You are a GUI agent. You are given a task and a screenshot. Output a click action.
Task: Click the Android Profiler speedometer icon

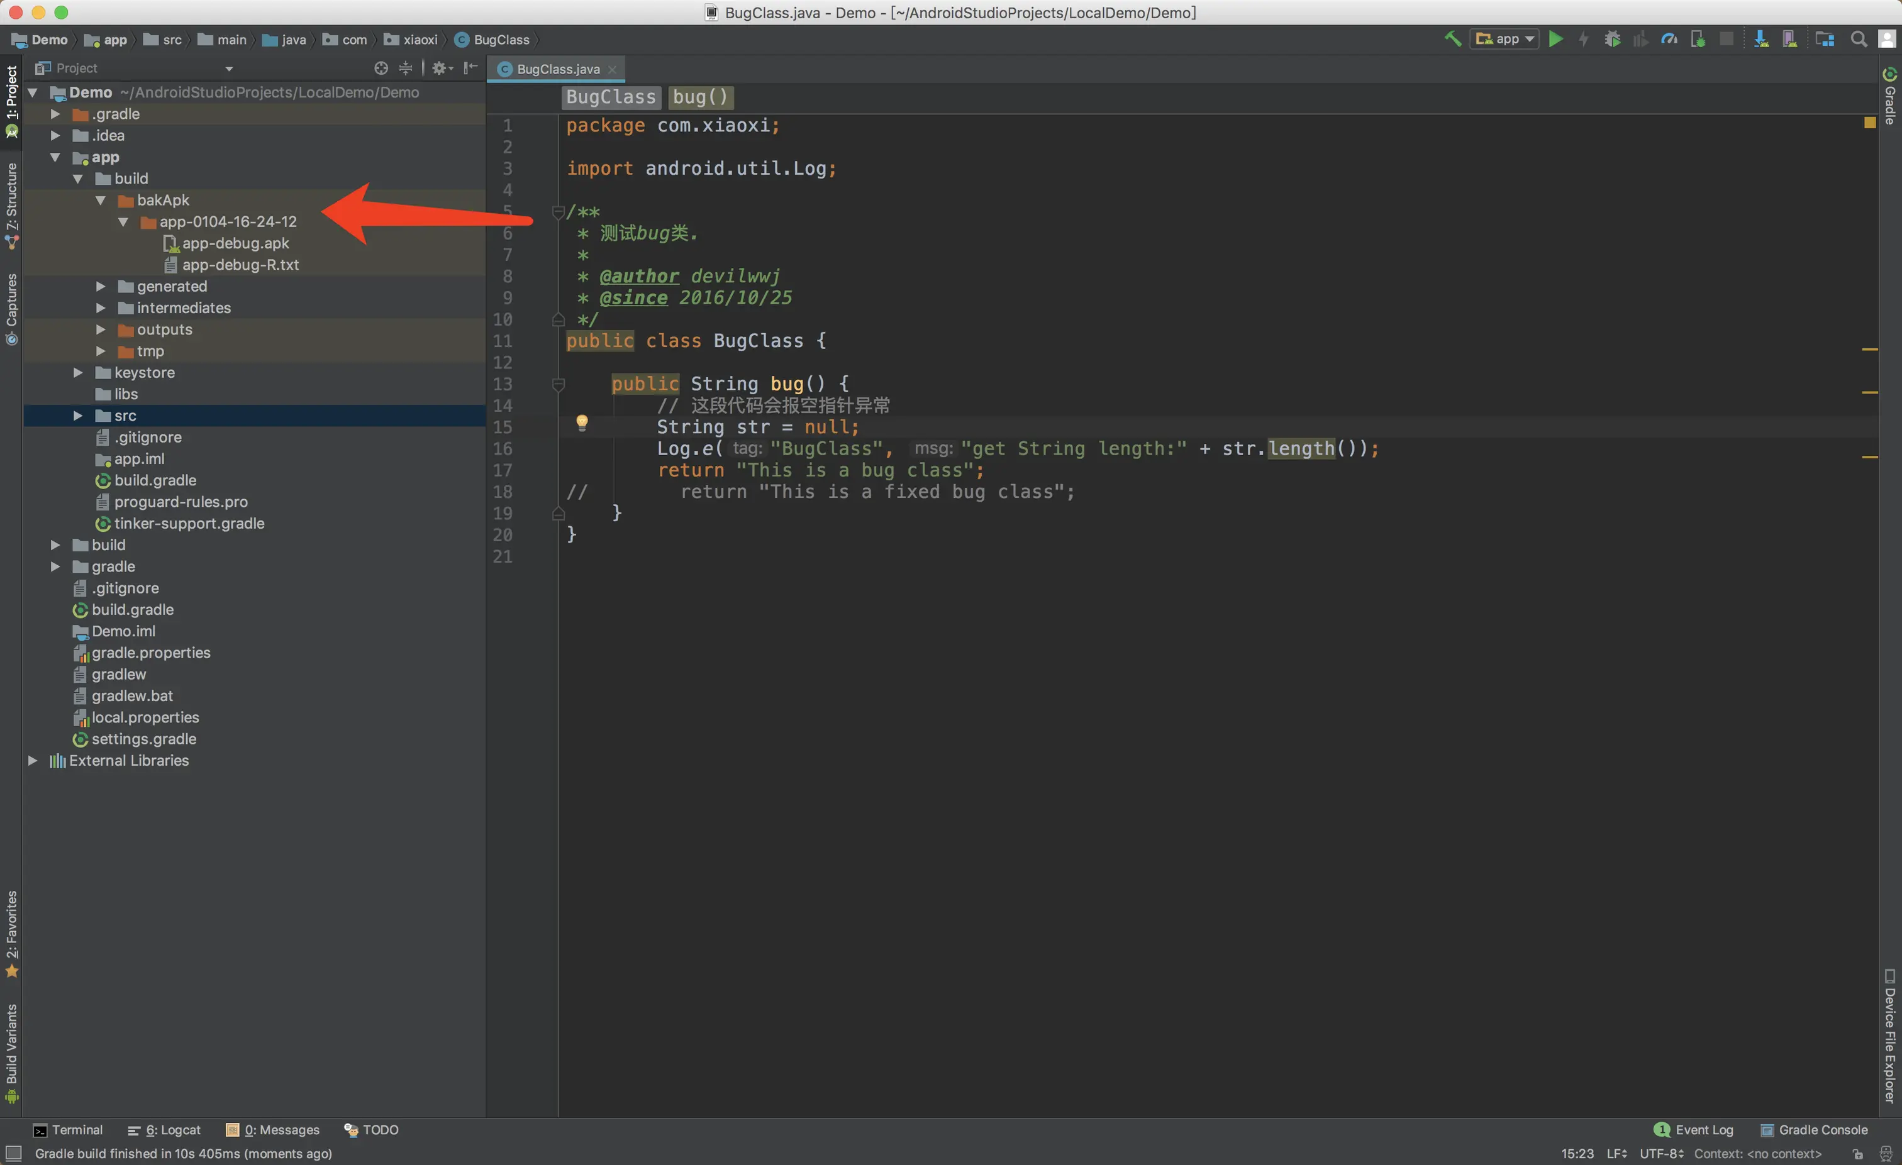click(x=1669, y=38)
